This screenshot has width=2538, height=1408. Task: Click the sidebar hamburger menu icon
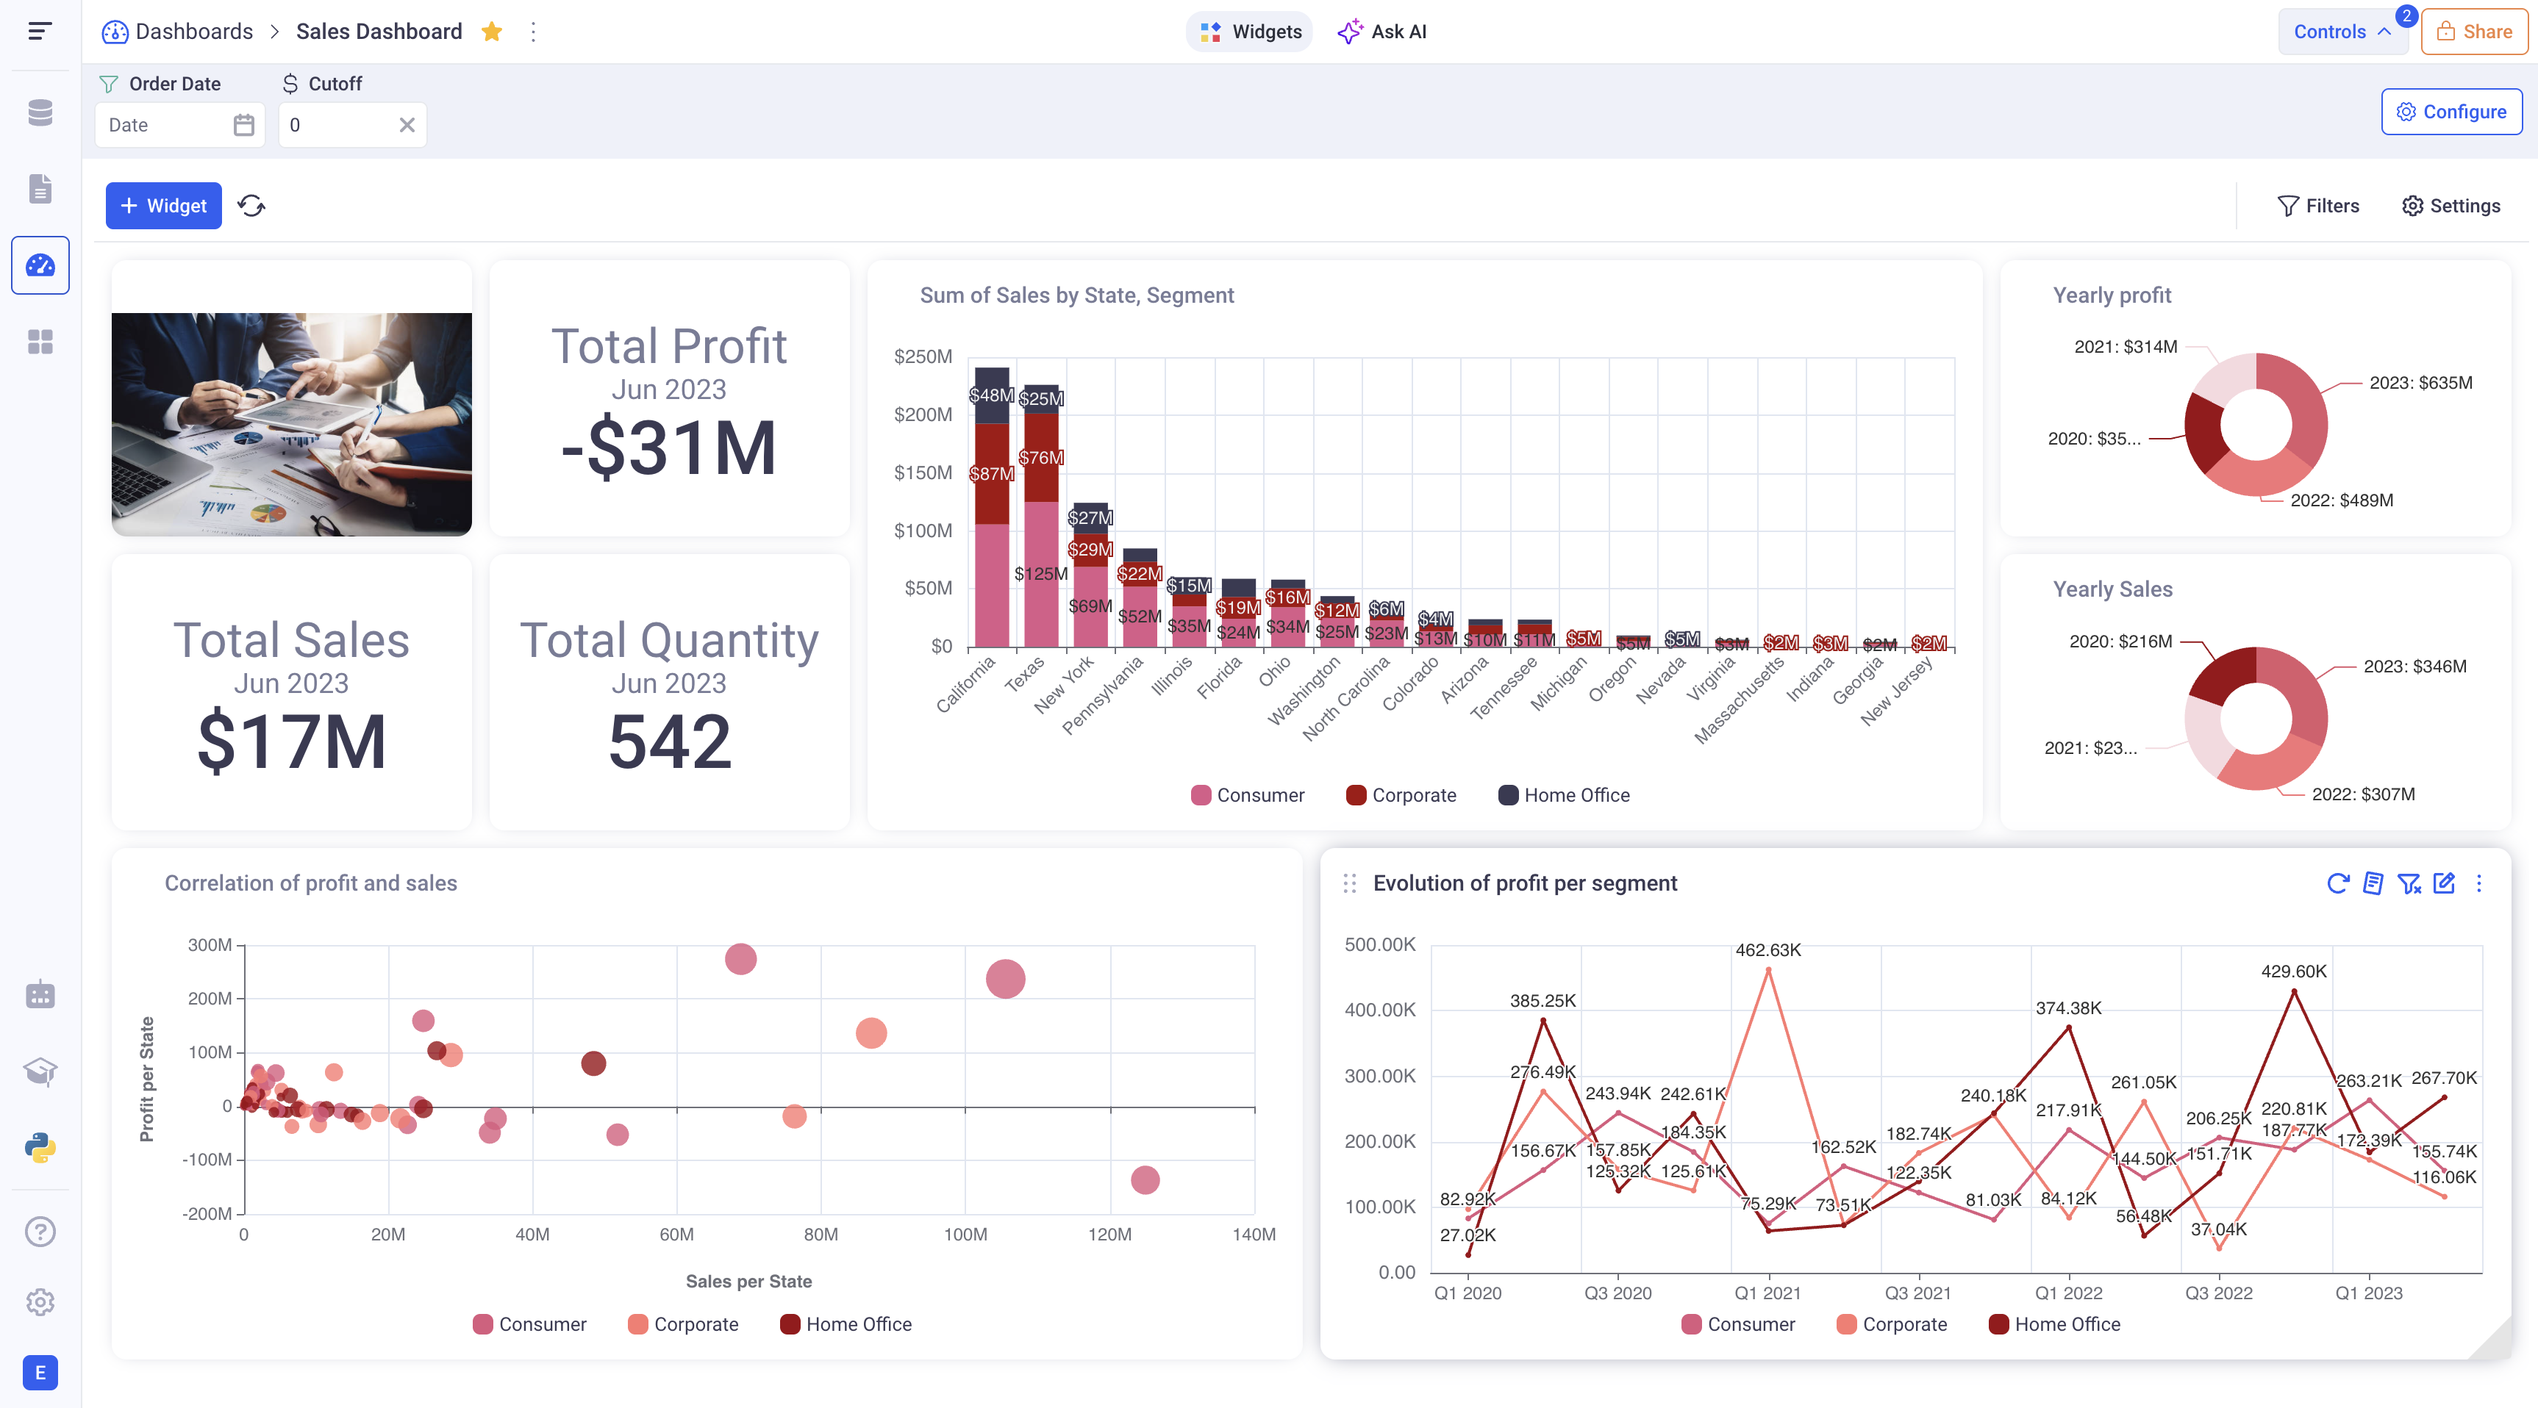pyautogui.click(x=40, y=32)
